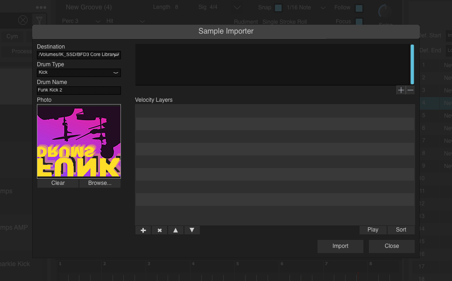Click the minus icon below the waveform area
Image resolution: width=452 pixels, height=281 pixels.
coord(410,90)
